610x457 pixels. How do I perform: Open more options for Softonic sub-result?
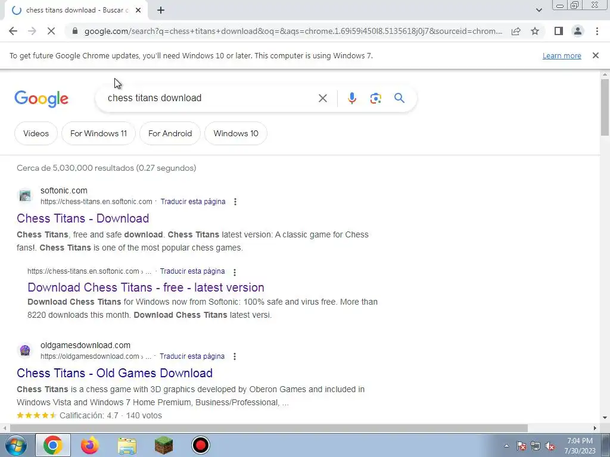tap(235, 272)
